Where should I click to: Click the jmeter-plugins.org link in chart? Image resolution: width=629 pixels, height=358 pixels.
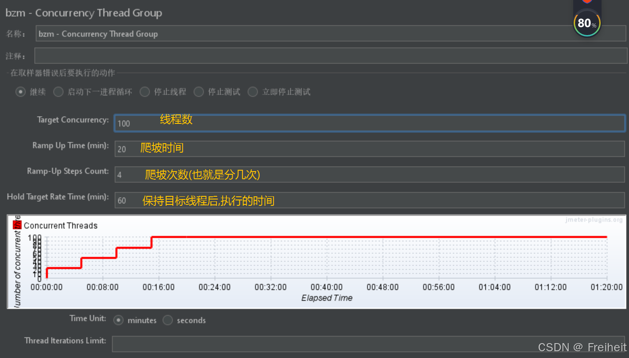point(594,220)
